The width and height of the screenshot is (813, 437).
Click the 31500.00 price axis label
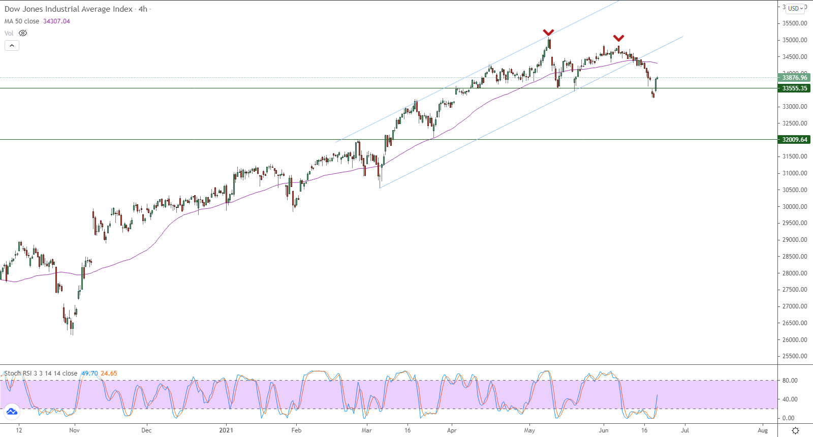click(x=795, y=157)
